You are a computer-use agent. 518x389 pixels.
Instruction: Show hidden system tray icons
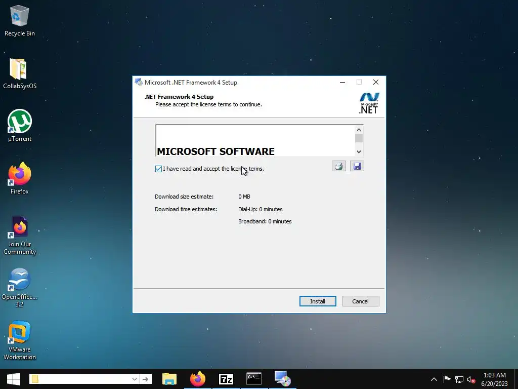[x=434, y=379]
